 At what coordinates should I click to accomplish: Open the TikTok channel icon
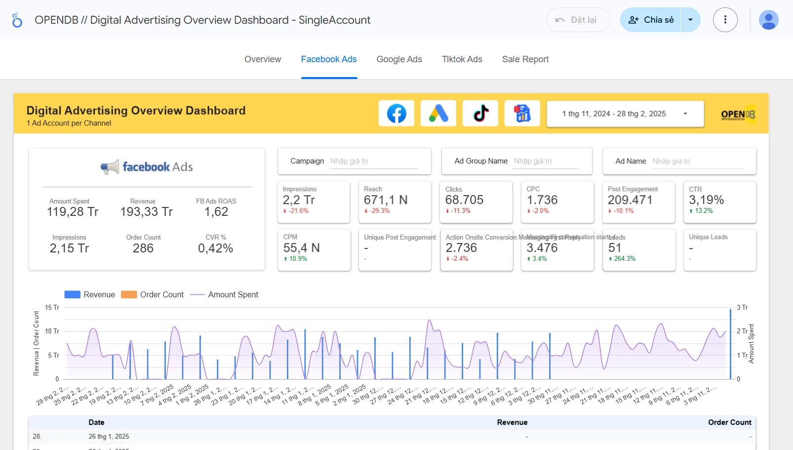(x=480, y=113)
